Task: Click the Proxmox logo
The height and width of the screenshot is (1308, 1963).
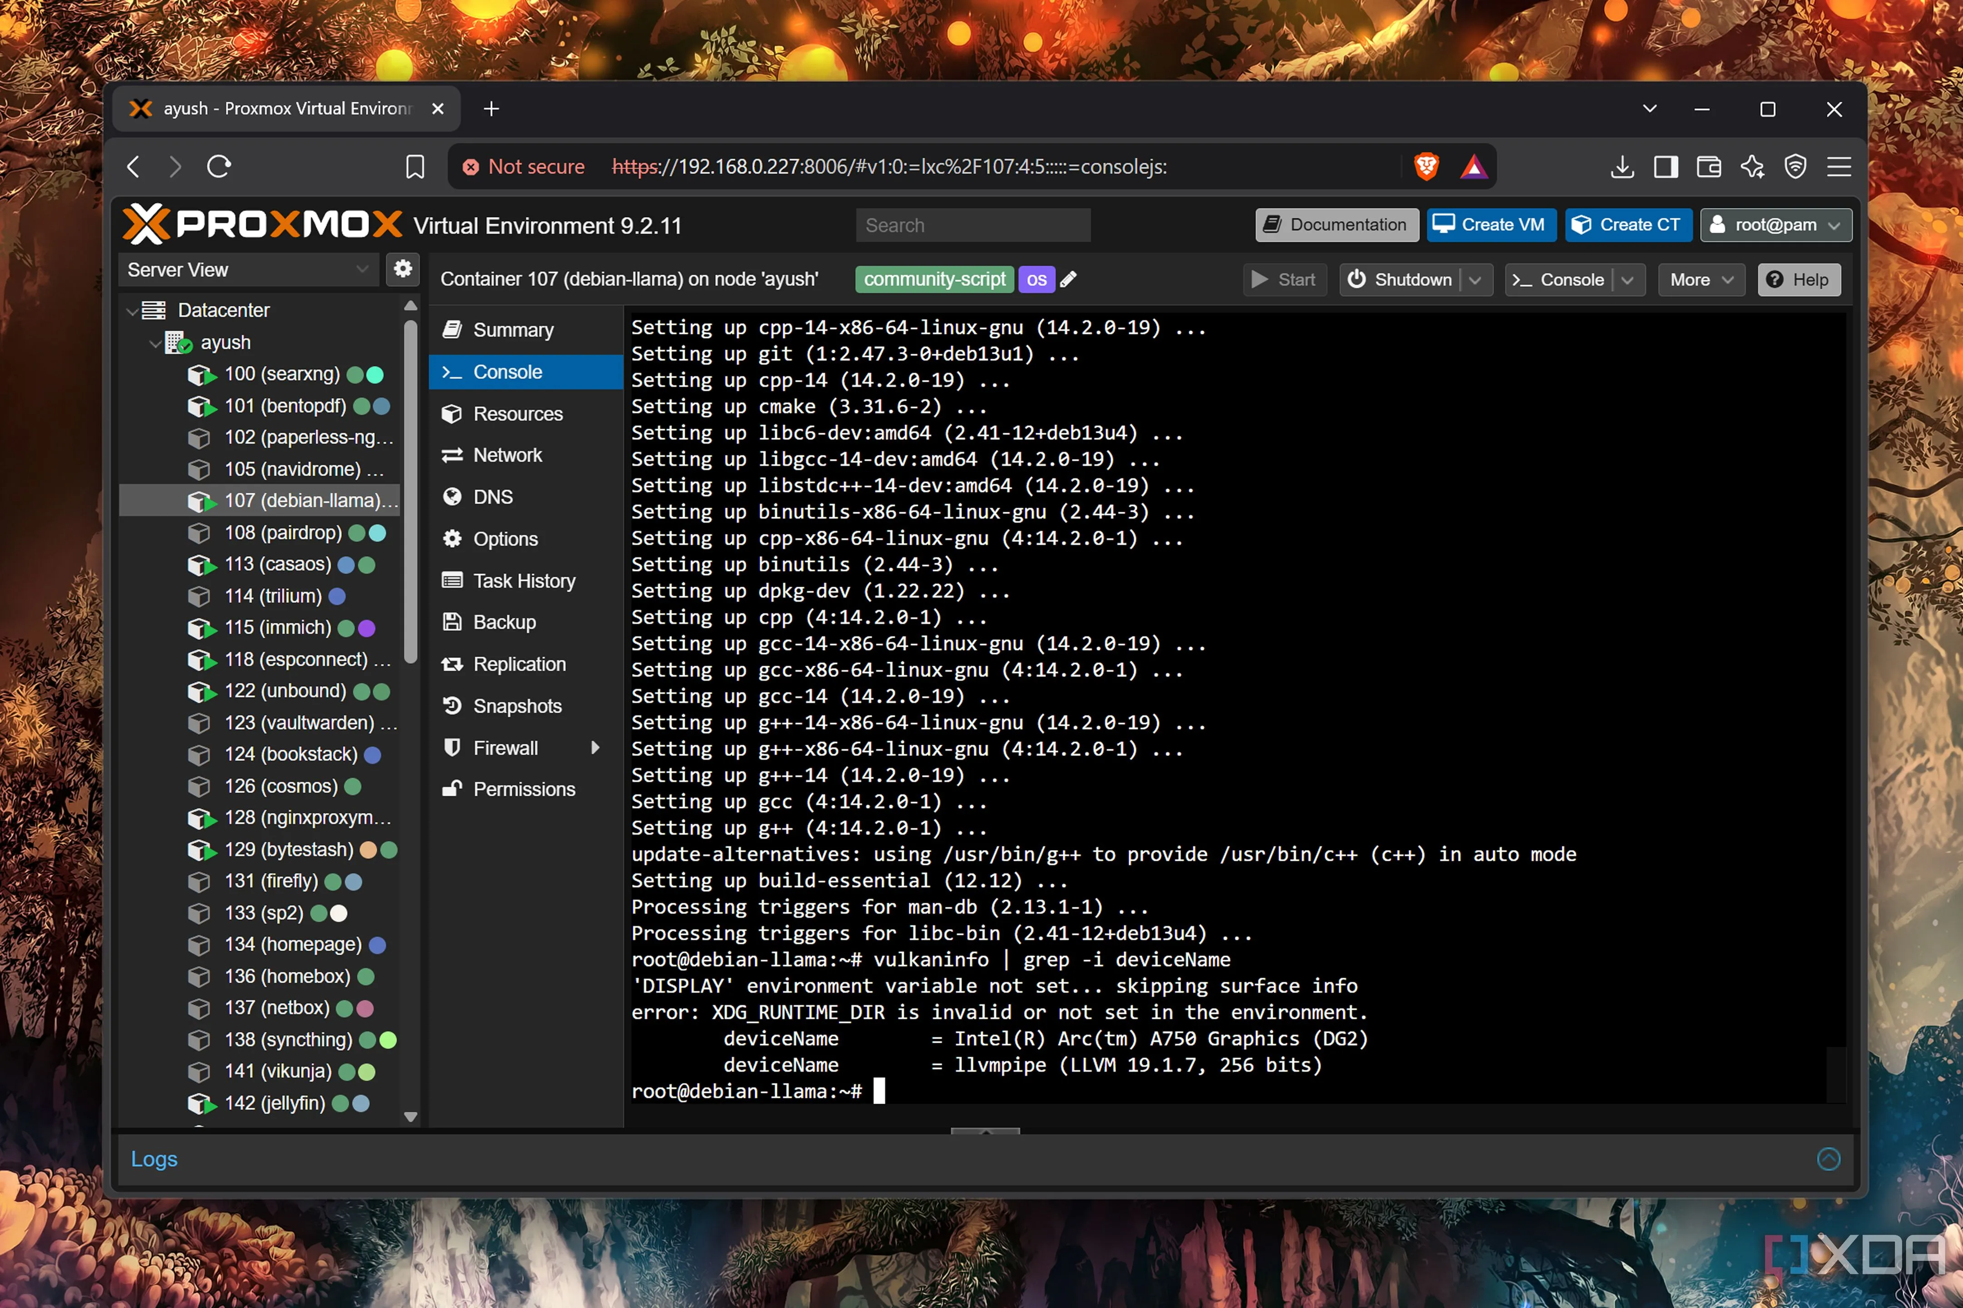Action: 262,224
